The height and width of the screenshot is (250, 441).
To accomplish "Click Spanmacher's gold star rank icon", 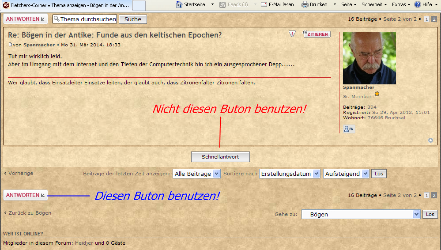I will pyautogui.click(x=377, y=94).
